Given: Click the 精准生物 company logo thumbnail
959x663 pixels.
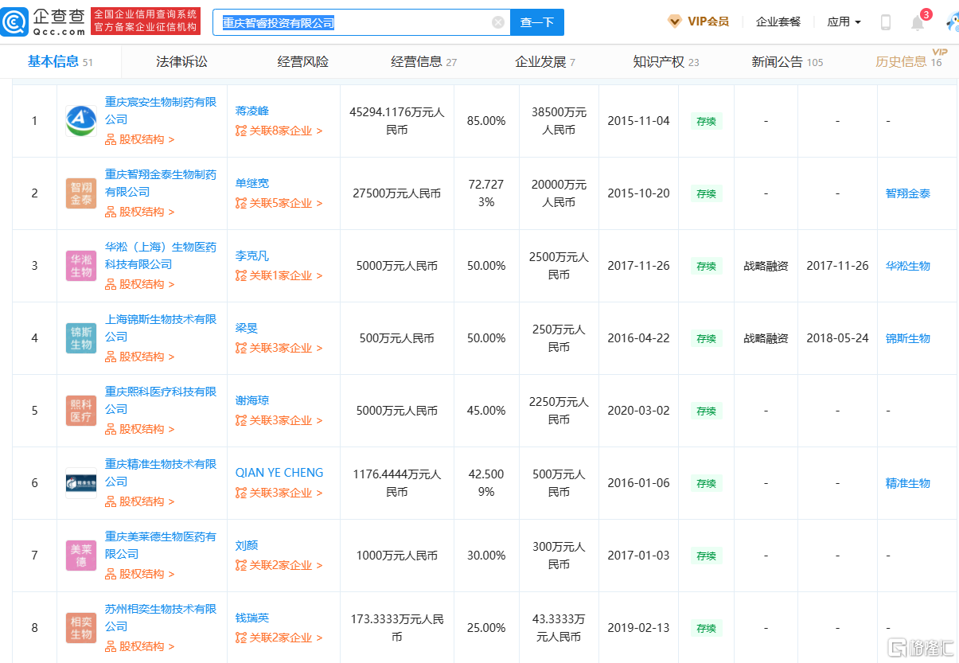Looking at the screenshot, I should pyautogui.click(x=81, y=483).
